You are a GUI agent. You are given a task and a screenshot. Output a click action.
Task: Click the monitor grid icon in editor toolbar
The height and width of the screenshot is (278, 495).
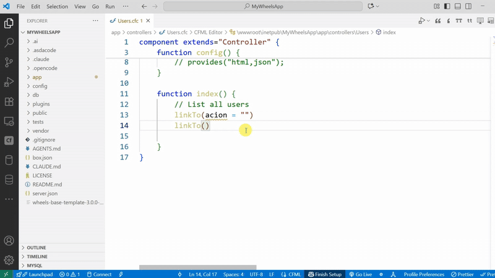click(480, 21)
